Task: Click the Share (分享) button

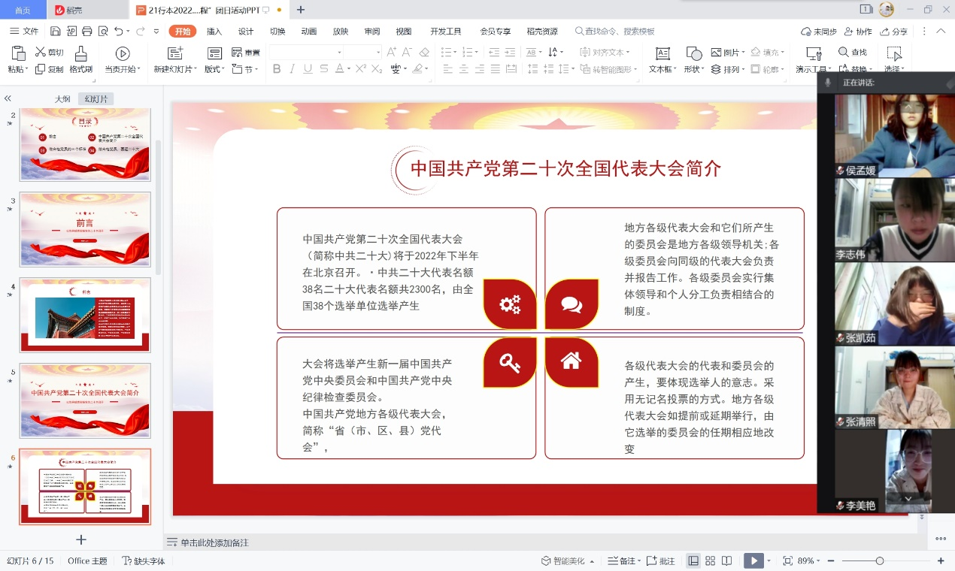Action: pyautogui.click(x=893, y=32)
